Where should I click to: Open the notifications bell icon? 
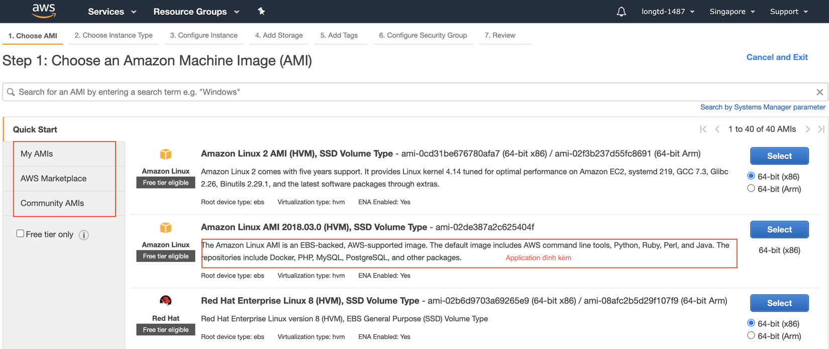pyautogui.click(x=621, y=12)
